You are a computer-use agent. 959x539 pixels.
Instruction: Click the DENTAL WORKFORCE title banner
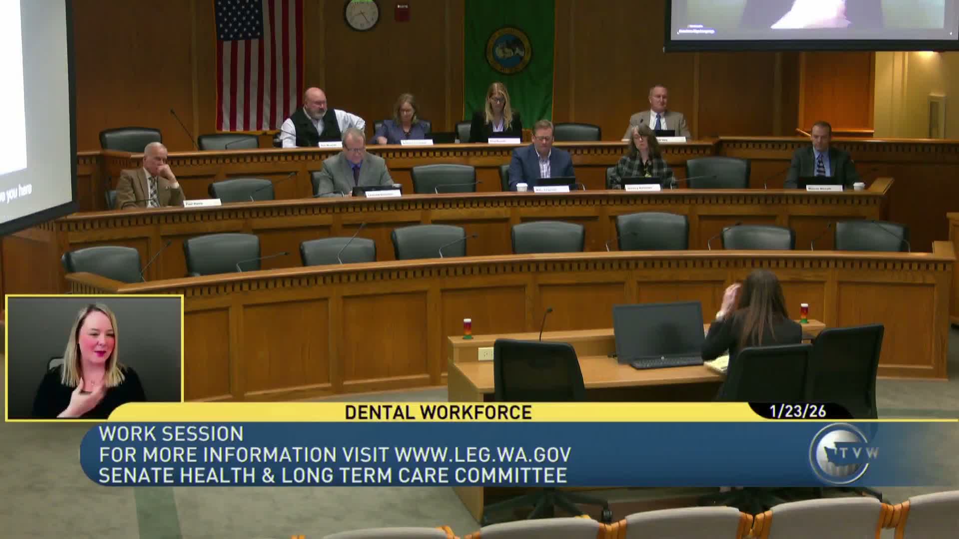point(438,412)
